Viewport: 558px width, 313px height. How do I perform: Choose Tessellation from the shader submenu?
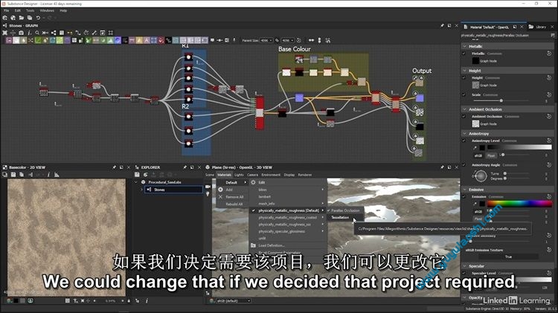click(341, 217)
